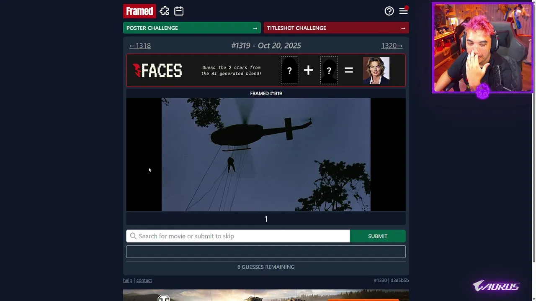Viewport: 536px width, 301px height.
Task: Start the Titleshot Challenge
Action: point(336,28)
